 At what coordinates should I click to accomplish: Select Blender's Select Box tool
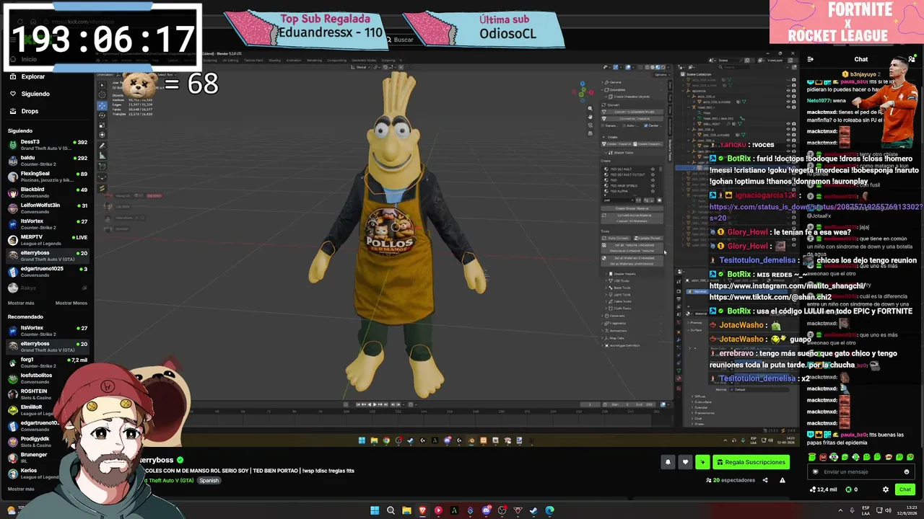102,85
